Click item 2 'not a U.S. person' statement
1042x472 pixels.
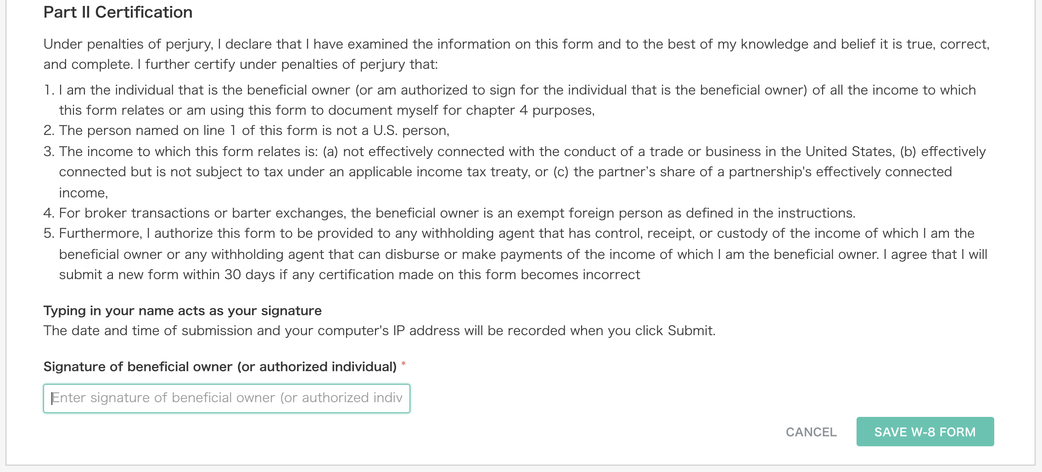(x=246, y=130)
